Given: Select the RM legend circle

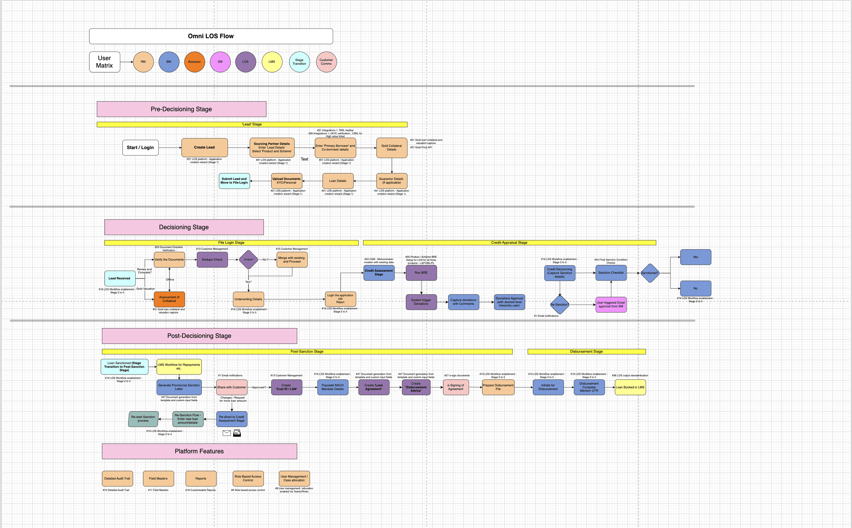Looking at the screenshot, I should (x=143, y=62).
